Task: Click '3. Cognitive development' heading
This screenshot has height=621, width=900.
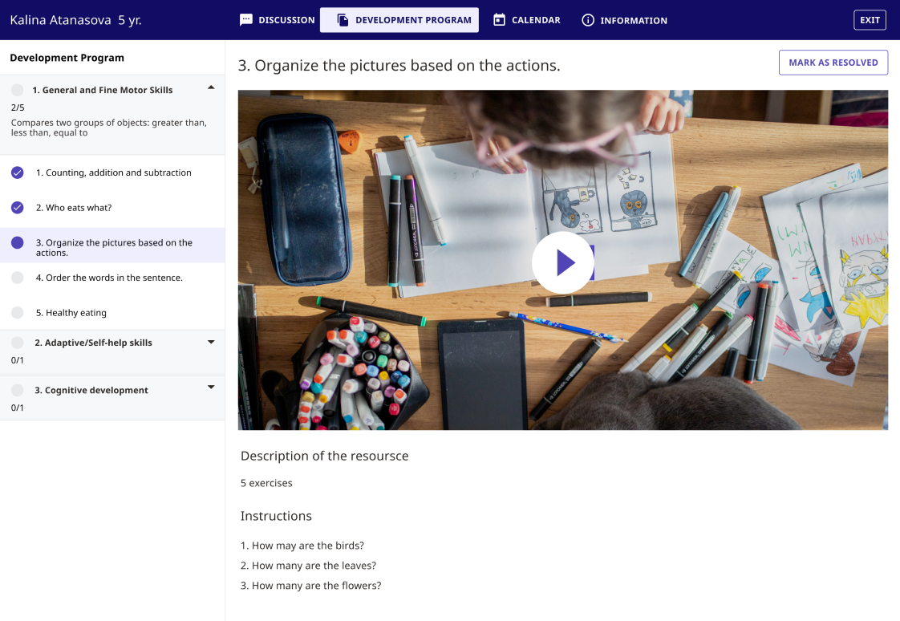Action: coord(91,390)
